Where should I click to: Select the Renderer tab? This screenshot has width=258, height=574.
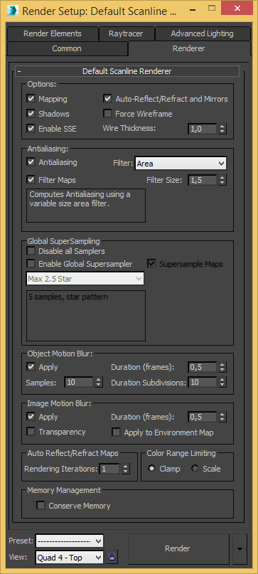pos(189,48)
